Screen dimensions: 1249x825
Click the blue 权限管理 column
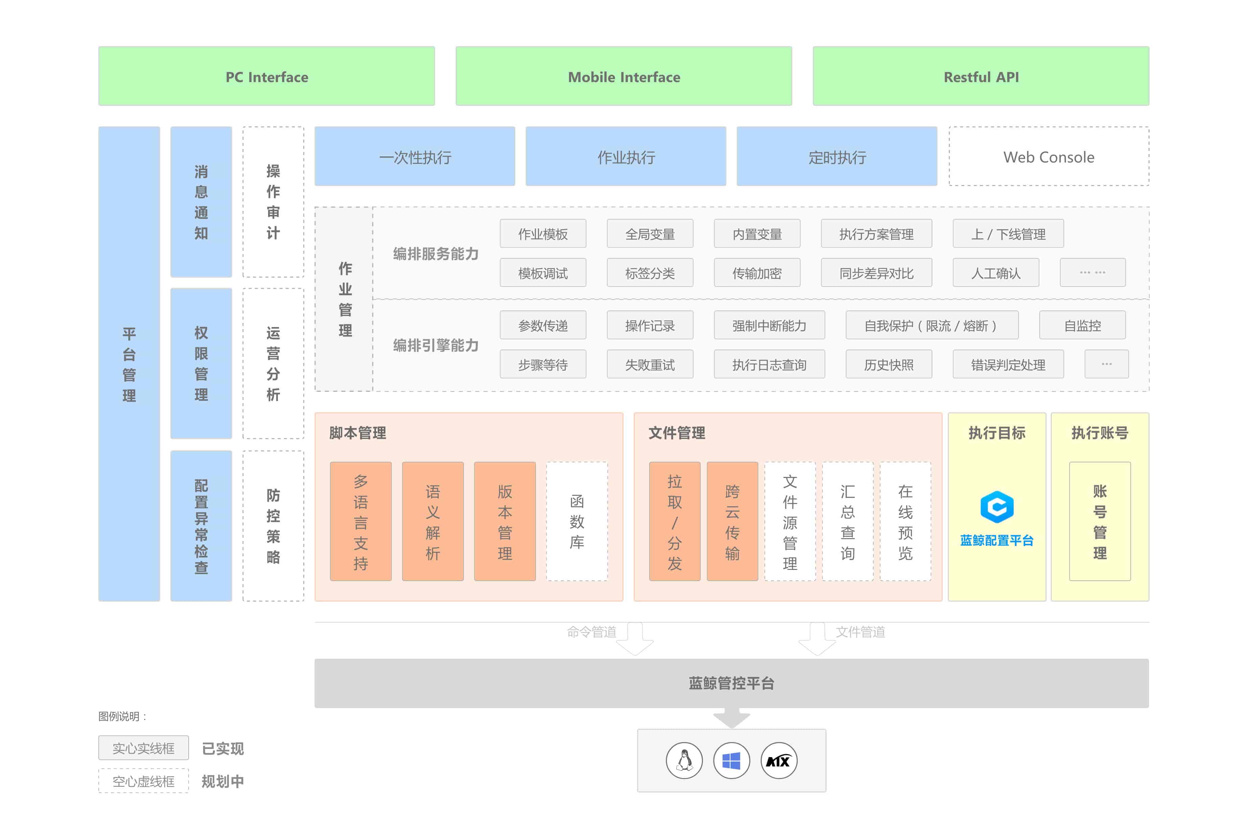point(201,363)
